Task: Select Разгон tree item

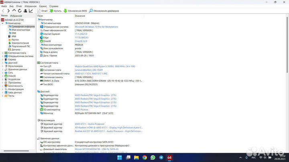Action: click(x=14, y=40)
